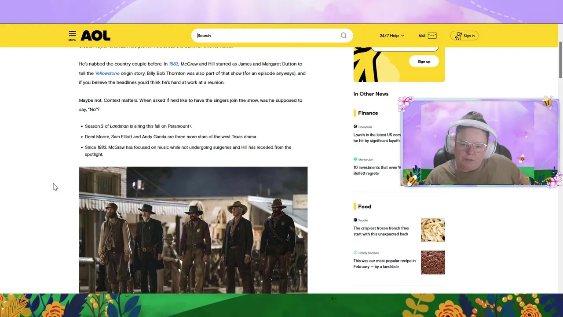The height and width of the screenshot is (317, 563).
Task: Expand the 24/7 Help dropdown
Action: click(391, 36)
